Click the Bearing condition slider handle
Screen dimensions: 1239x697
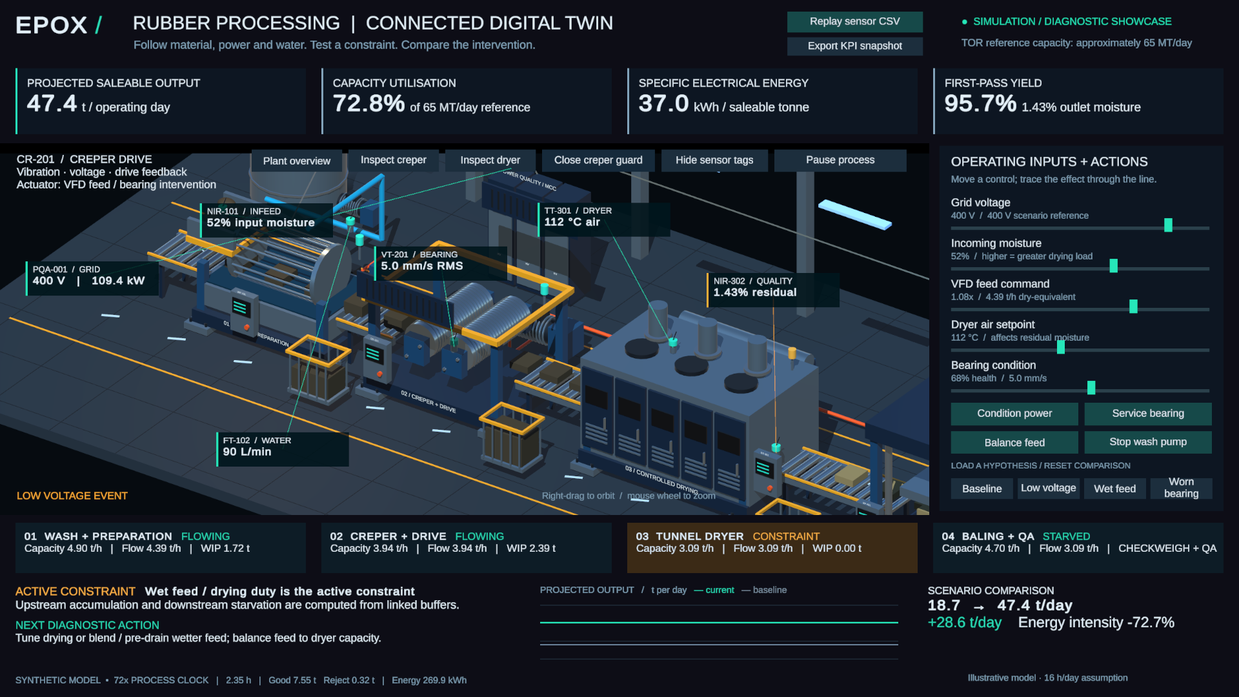(1091, 388)
